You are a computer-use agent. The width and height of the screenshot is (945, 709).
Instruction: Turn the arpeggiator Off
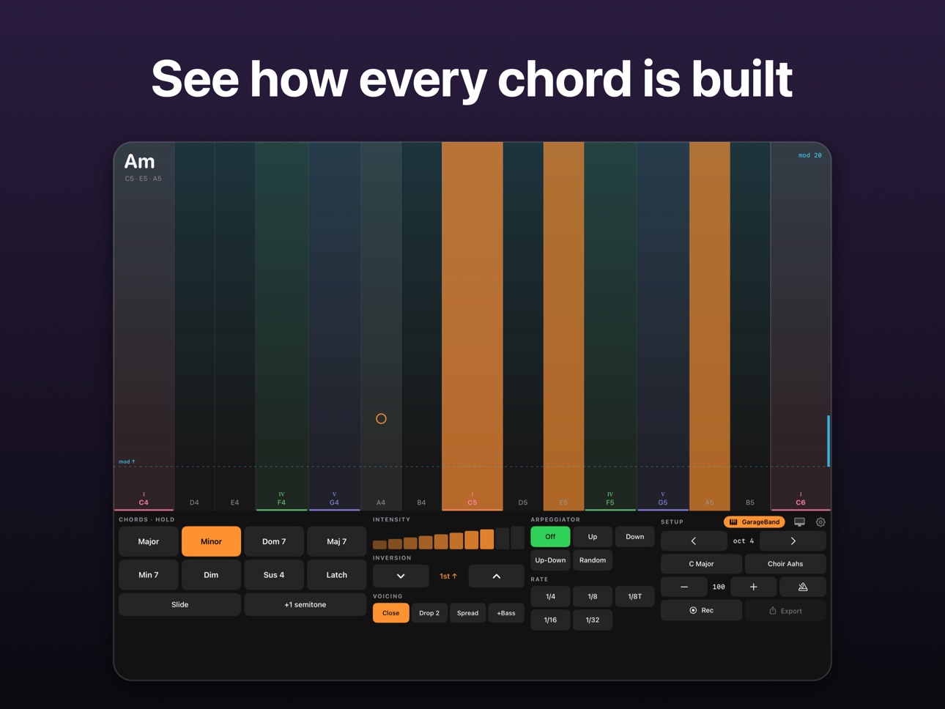[x=550, y=537]
